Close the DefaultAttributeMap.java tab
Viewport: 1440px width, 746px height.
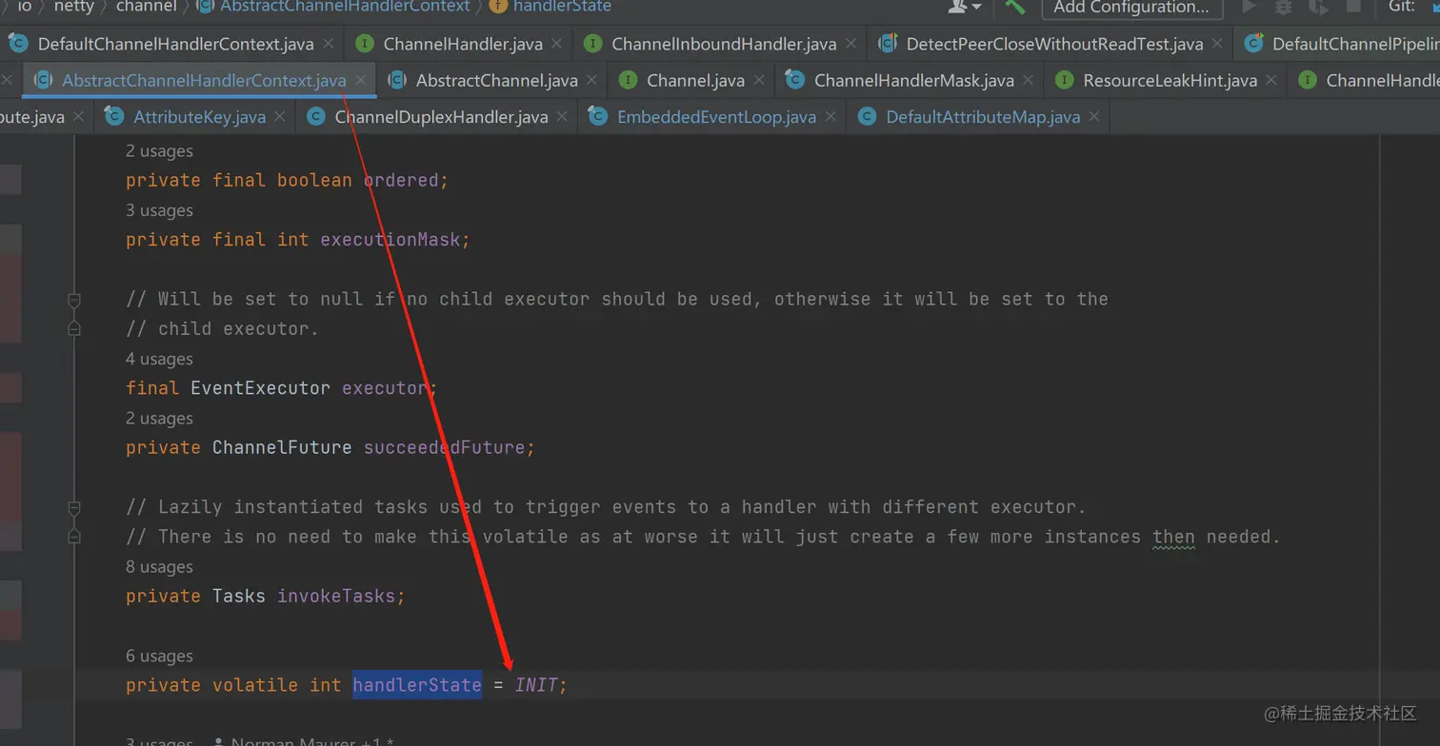(x=1094, y=117)
